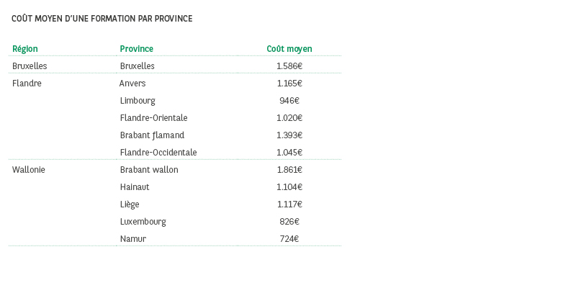The height and width of the screenshot is (288, 576).
Task: Click the Région column header
Action: coord(25,49)
